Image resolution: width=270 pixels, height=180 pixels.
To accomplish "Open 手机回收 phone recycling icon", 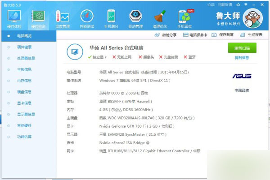I will pos(184,19).
